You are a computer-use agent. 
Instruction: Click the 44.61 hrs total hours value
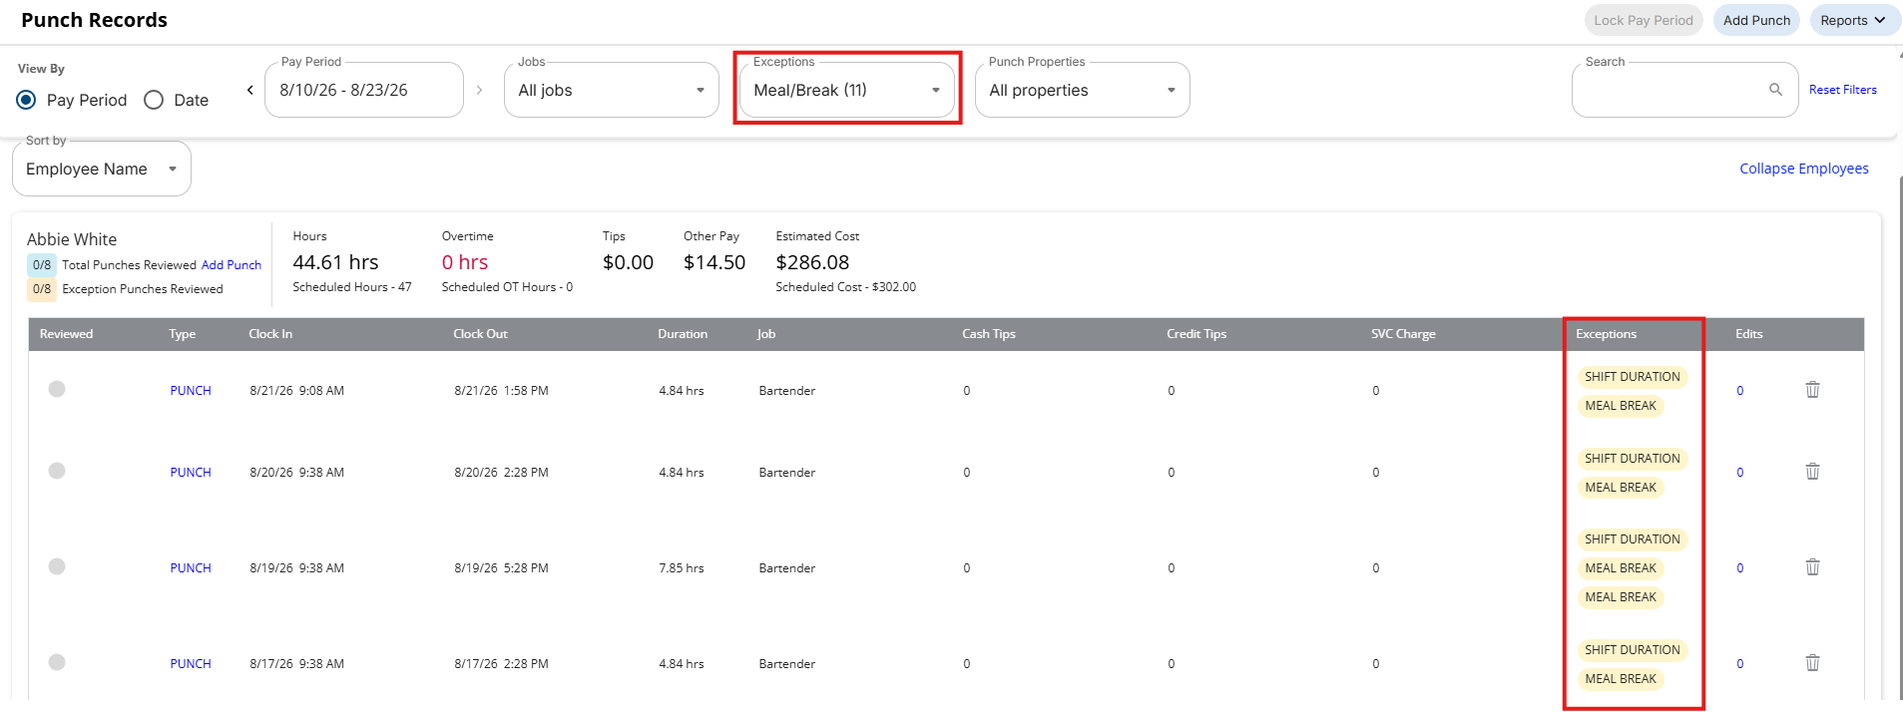click(x=335, y=262)
